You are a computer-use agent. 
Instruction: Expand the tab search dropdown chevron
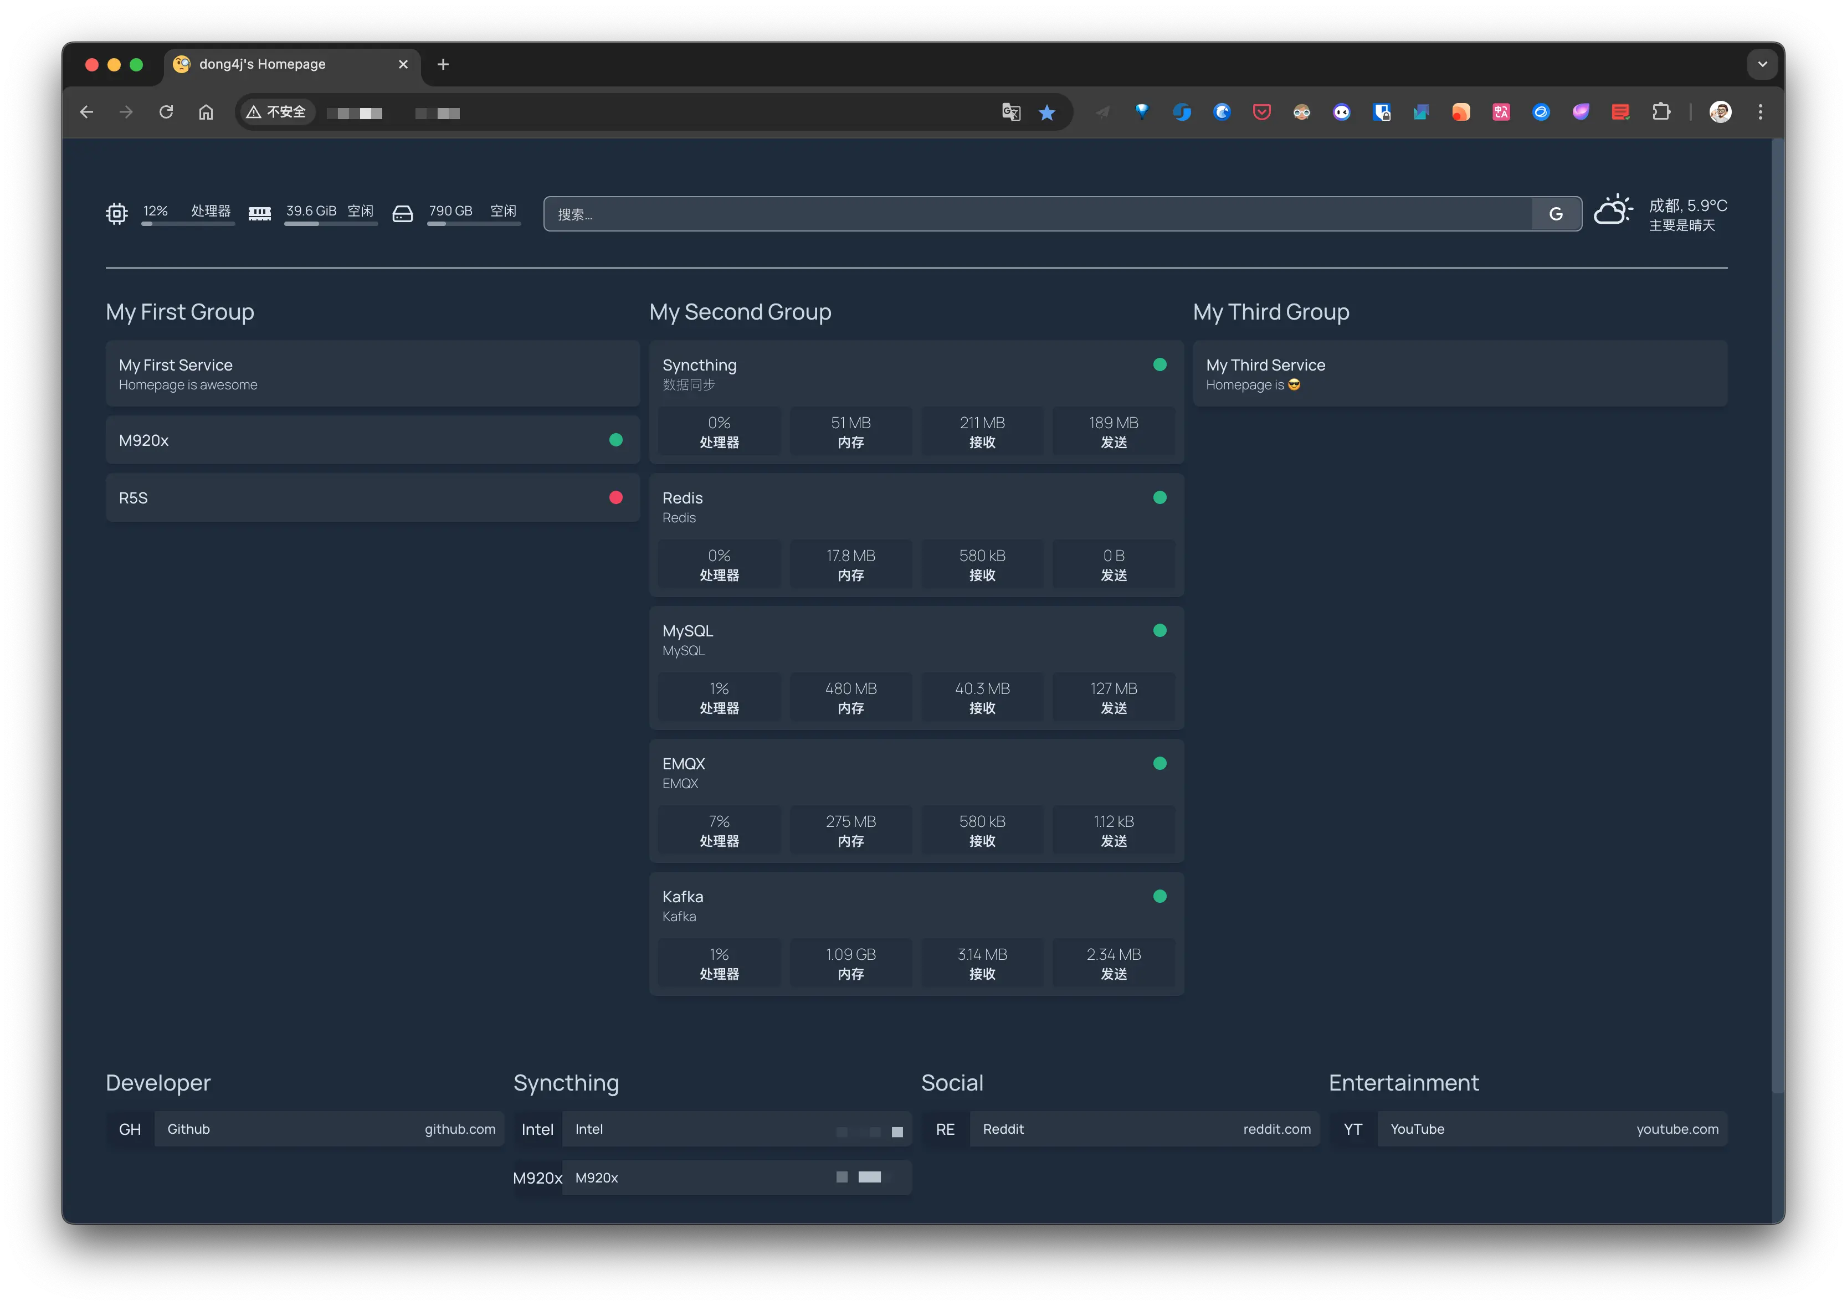1762,64
